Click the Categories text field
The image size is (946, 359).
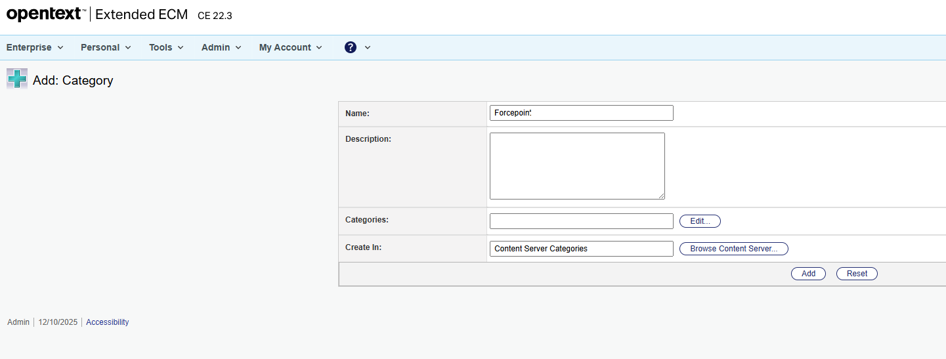[581, 221]
